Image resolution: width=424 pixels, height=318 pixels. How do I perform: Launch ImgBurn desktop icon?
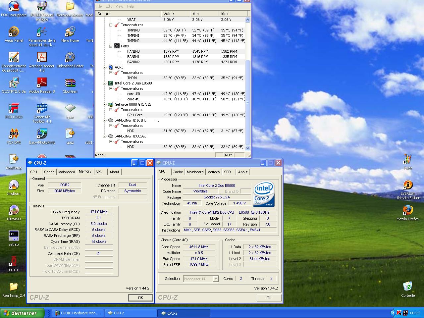point(14,187)
